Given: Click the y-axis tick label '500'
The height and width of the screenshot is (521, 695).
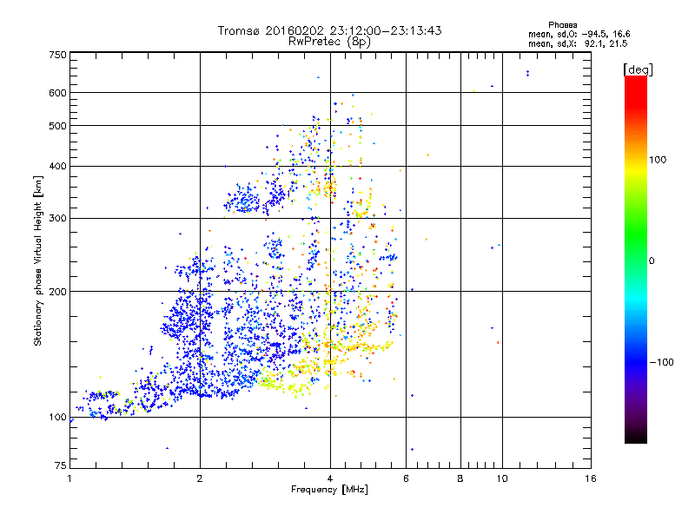Looking at the screenshot, I should click(x=57, y=126).
